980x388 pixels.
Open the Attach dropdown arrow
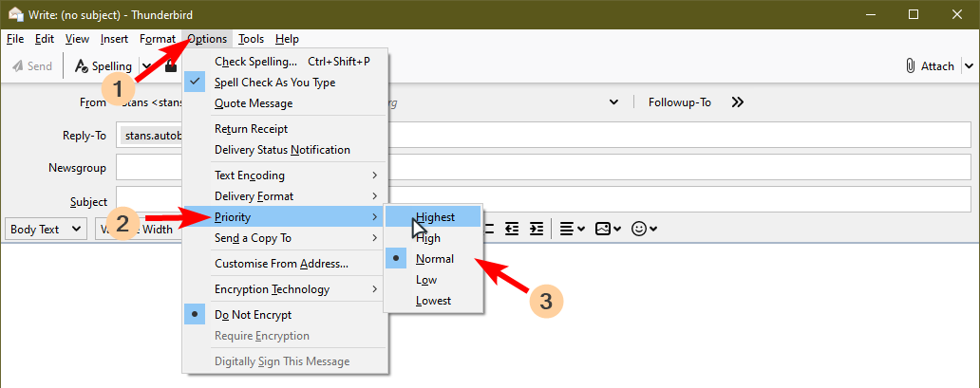(969, 65)
